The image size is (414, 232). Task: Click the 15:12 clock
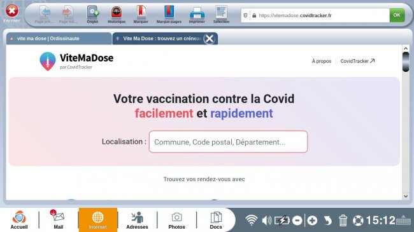(x=380, y=221)
